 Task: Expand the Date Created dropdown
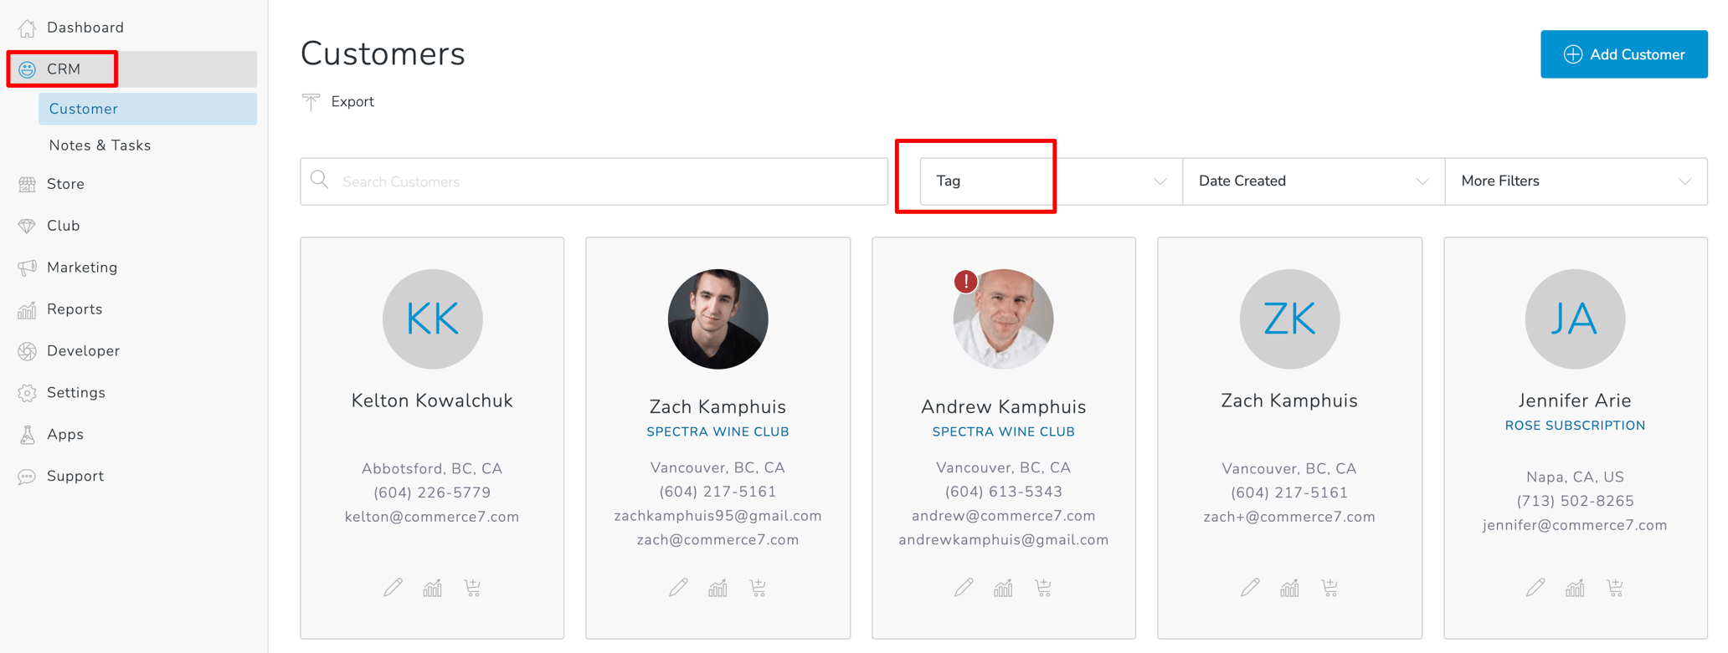click(1312, 181)
